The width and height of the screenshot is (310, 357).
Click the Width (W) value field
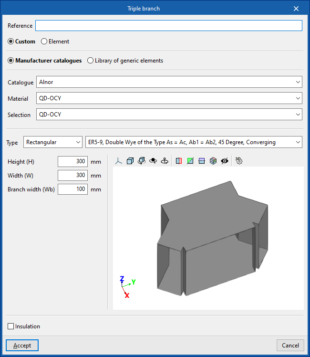click(x=72, y=175)
